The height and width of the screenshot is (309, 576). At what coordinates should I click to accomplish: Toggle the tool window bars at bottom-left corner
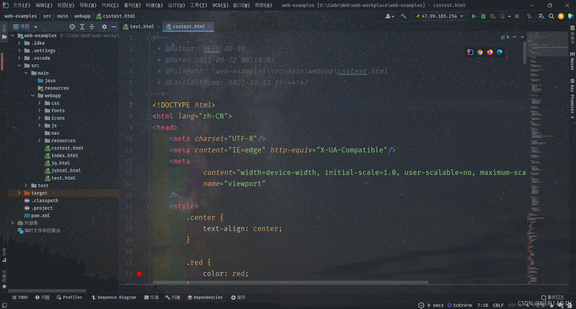[x=4, y=305]
